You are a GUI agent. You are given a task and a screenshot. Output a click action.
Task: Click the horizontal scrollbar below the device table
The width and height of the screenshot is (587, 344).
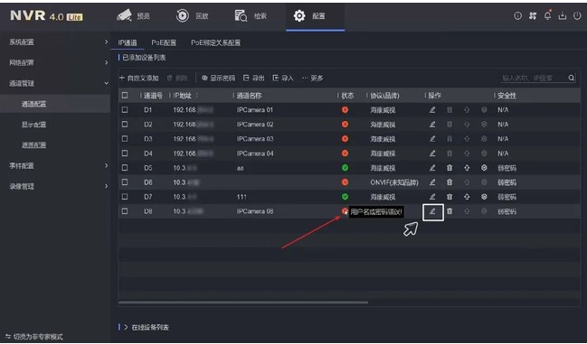point(243,302)
